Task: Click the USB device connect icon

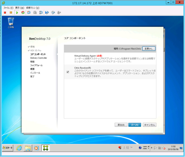Action: (x=59, y=12)
